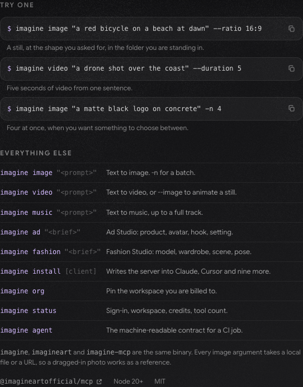The height and width of the screenshot is (387, 303).
Task: Click the 'imagineart' binary name in footnote
Action: click(51, 352)
